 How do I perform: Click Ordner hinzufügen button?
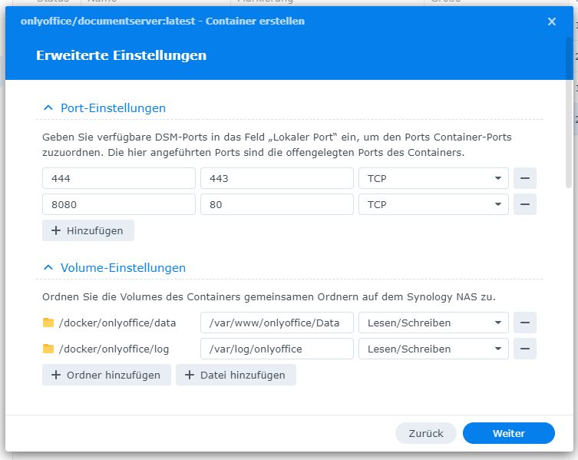(x=107, y=375)
